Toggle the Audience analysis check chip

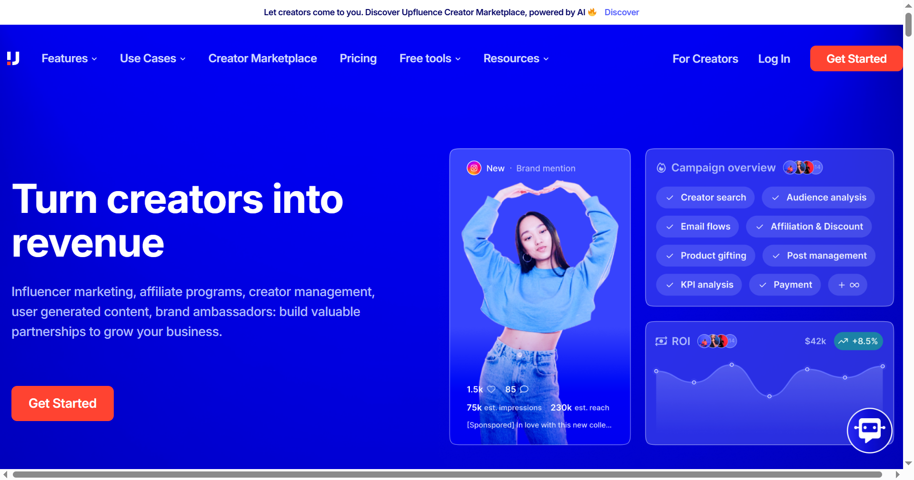coord(818,198)
